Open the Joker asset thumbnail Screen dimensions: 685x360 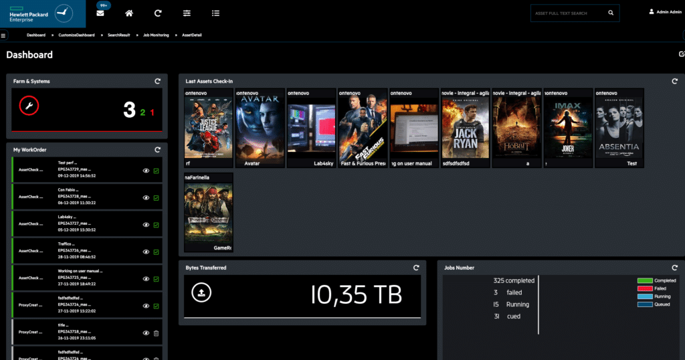click(568, 128)
